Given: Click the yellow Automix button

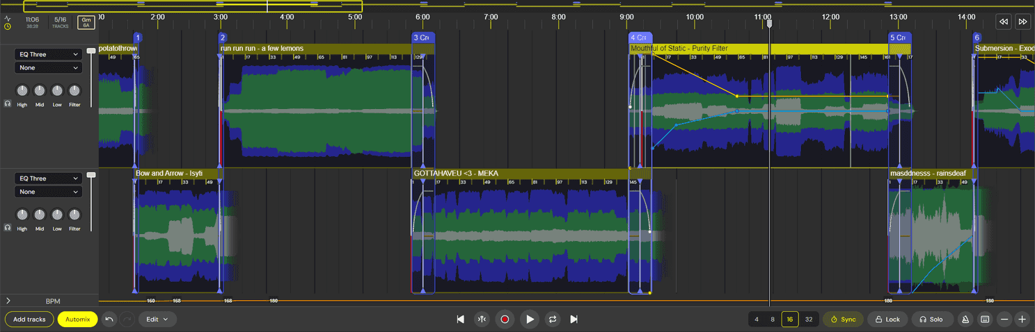Looking at the screenshot, I should coord(77,319).
